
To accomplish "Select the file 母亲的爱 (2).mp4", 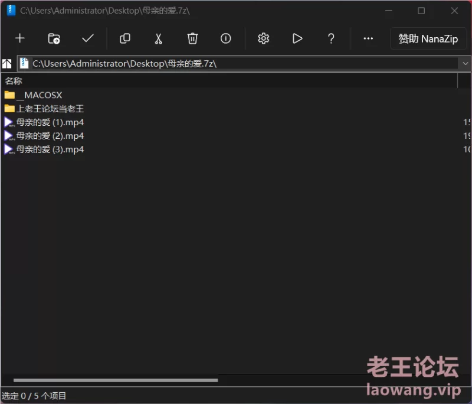I will click(50, 136).
